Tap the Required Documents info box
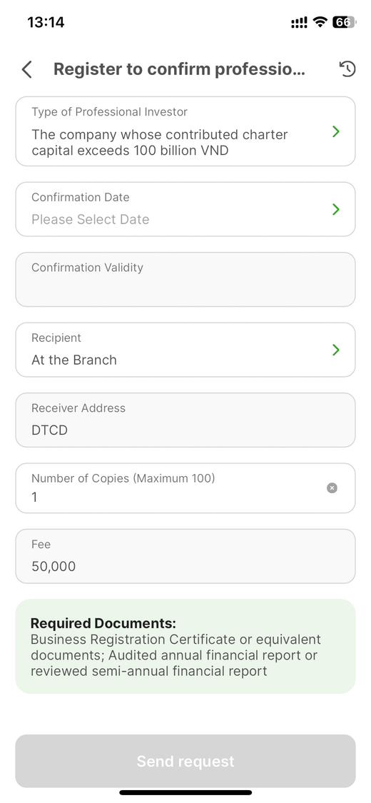This screenshot has height=803, width=371. click(x=185, y=646)
